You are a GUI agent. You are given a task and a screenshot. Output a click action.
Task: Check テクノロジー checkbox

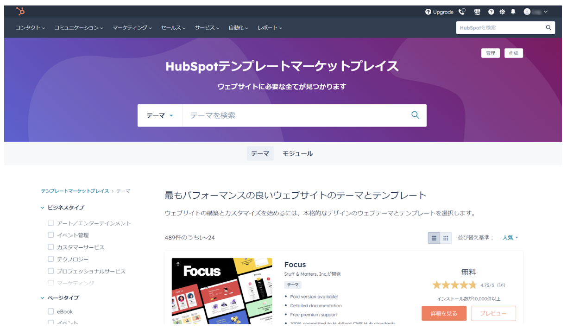click(51, 259)
